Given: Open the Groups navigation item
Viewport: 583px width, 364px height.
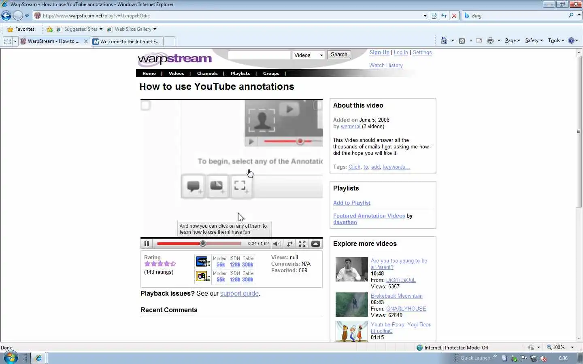Looking at the screenshot, I should pos(271,73).
